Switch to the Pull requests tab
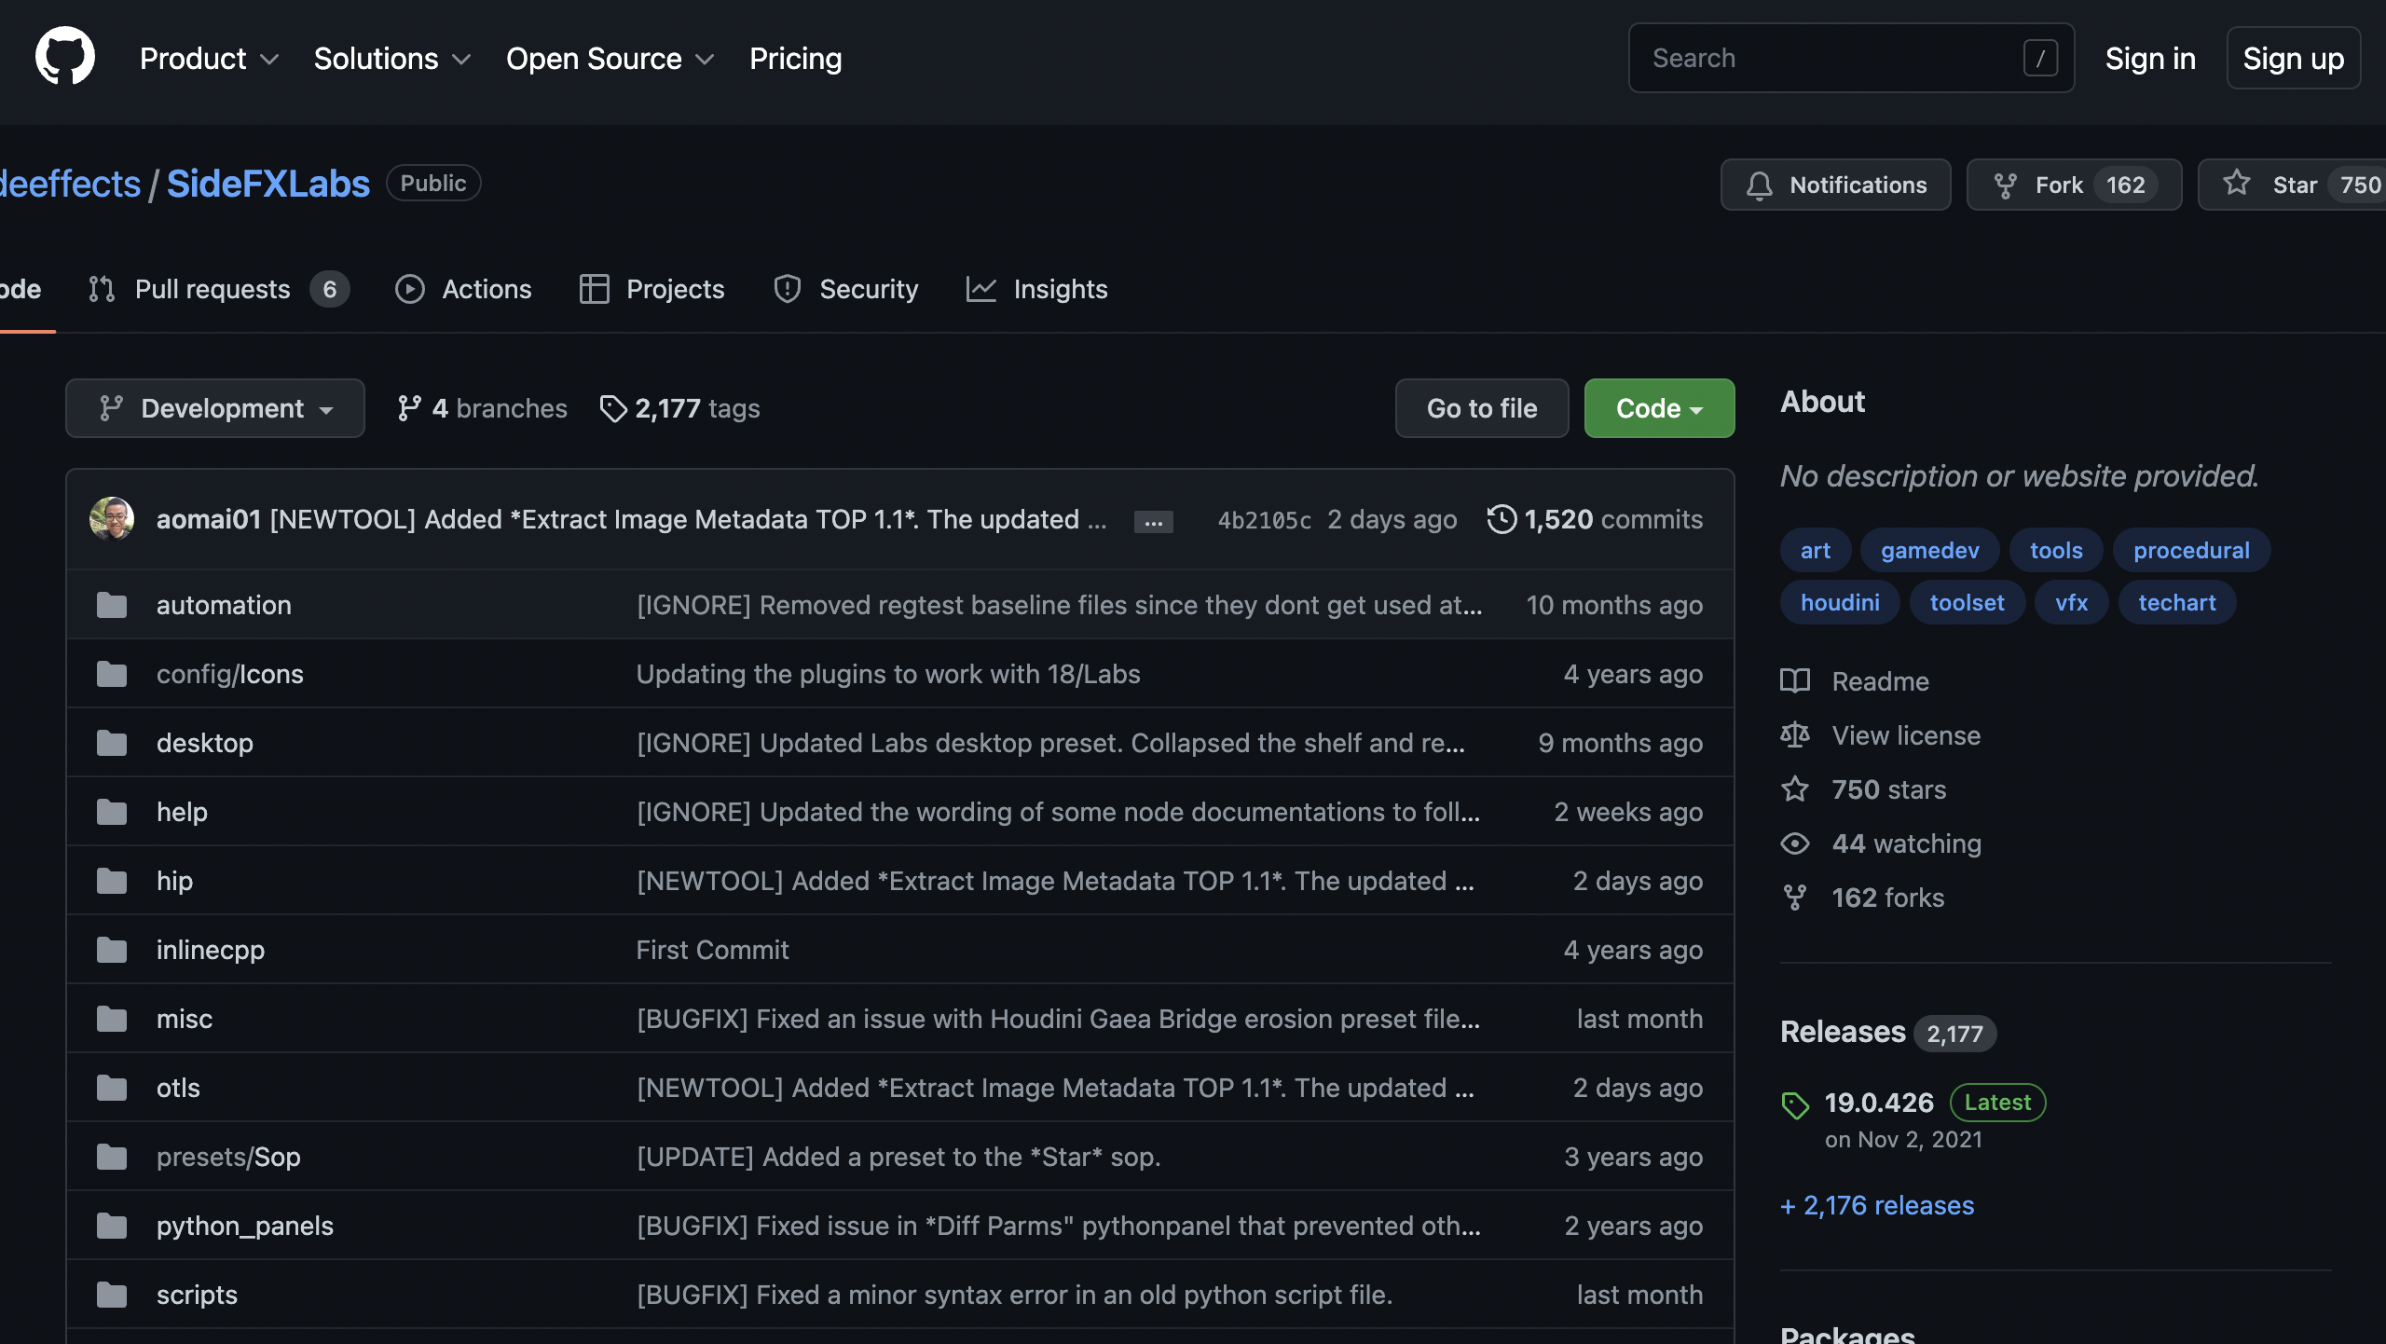 pos(213,289)
